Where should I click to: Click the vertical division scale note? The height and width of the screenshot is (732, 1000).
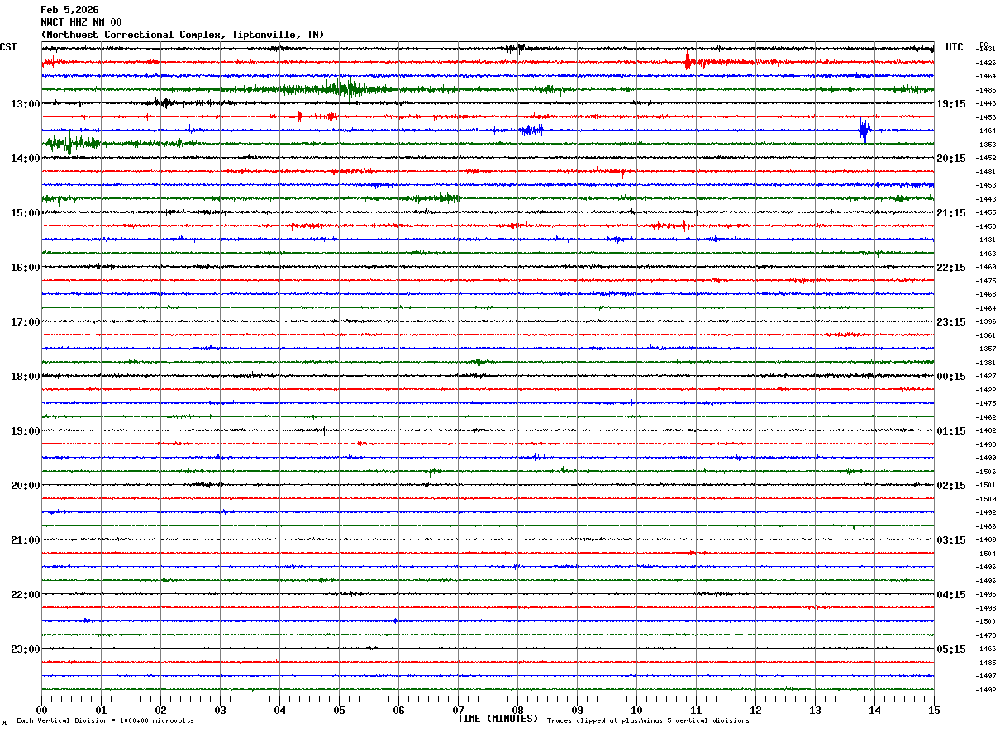(x=105, y=721)
